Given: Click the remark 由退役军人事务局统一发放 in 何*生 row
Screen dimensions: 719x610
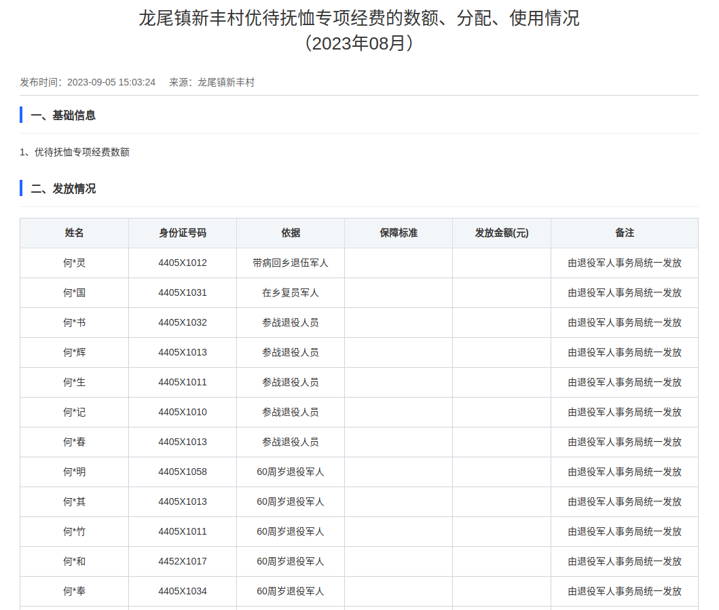Looking at the screenshot, I should pyautogui.click(x=625, y=382).
